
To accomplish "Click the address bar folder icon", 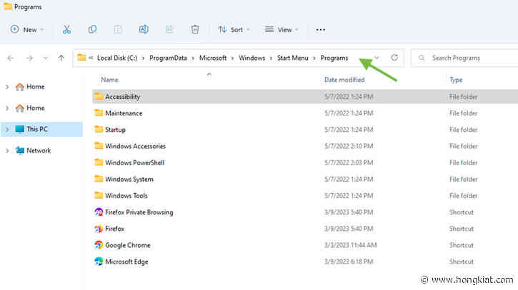I will click(81, 58).
